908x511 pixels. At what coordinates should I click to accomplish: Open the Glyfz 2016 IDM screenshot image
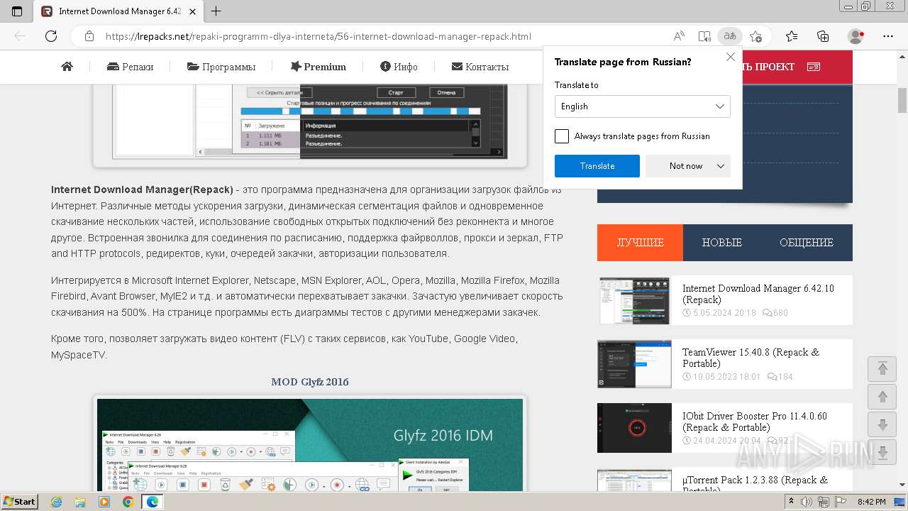click(x=310, y=444)
